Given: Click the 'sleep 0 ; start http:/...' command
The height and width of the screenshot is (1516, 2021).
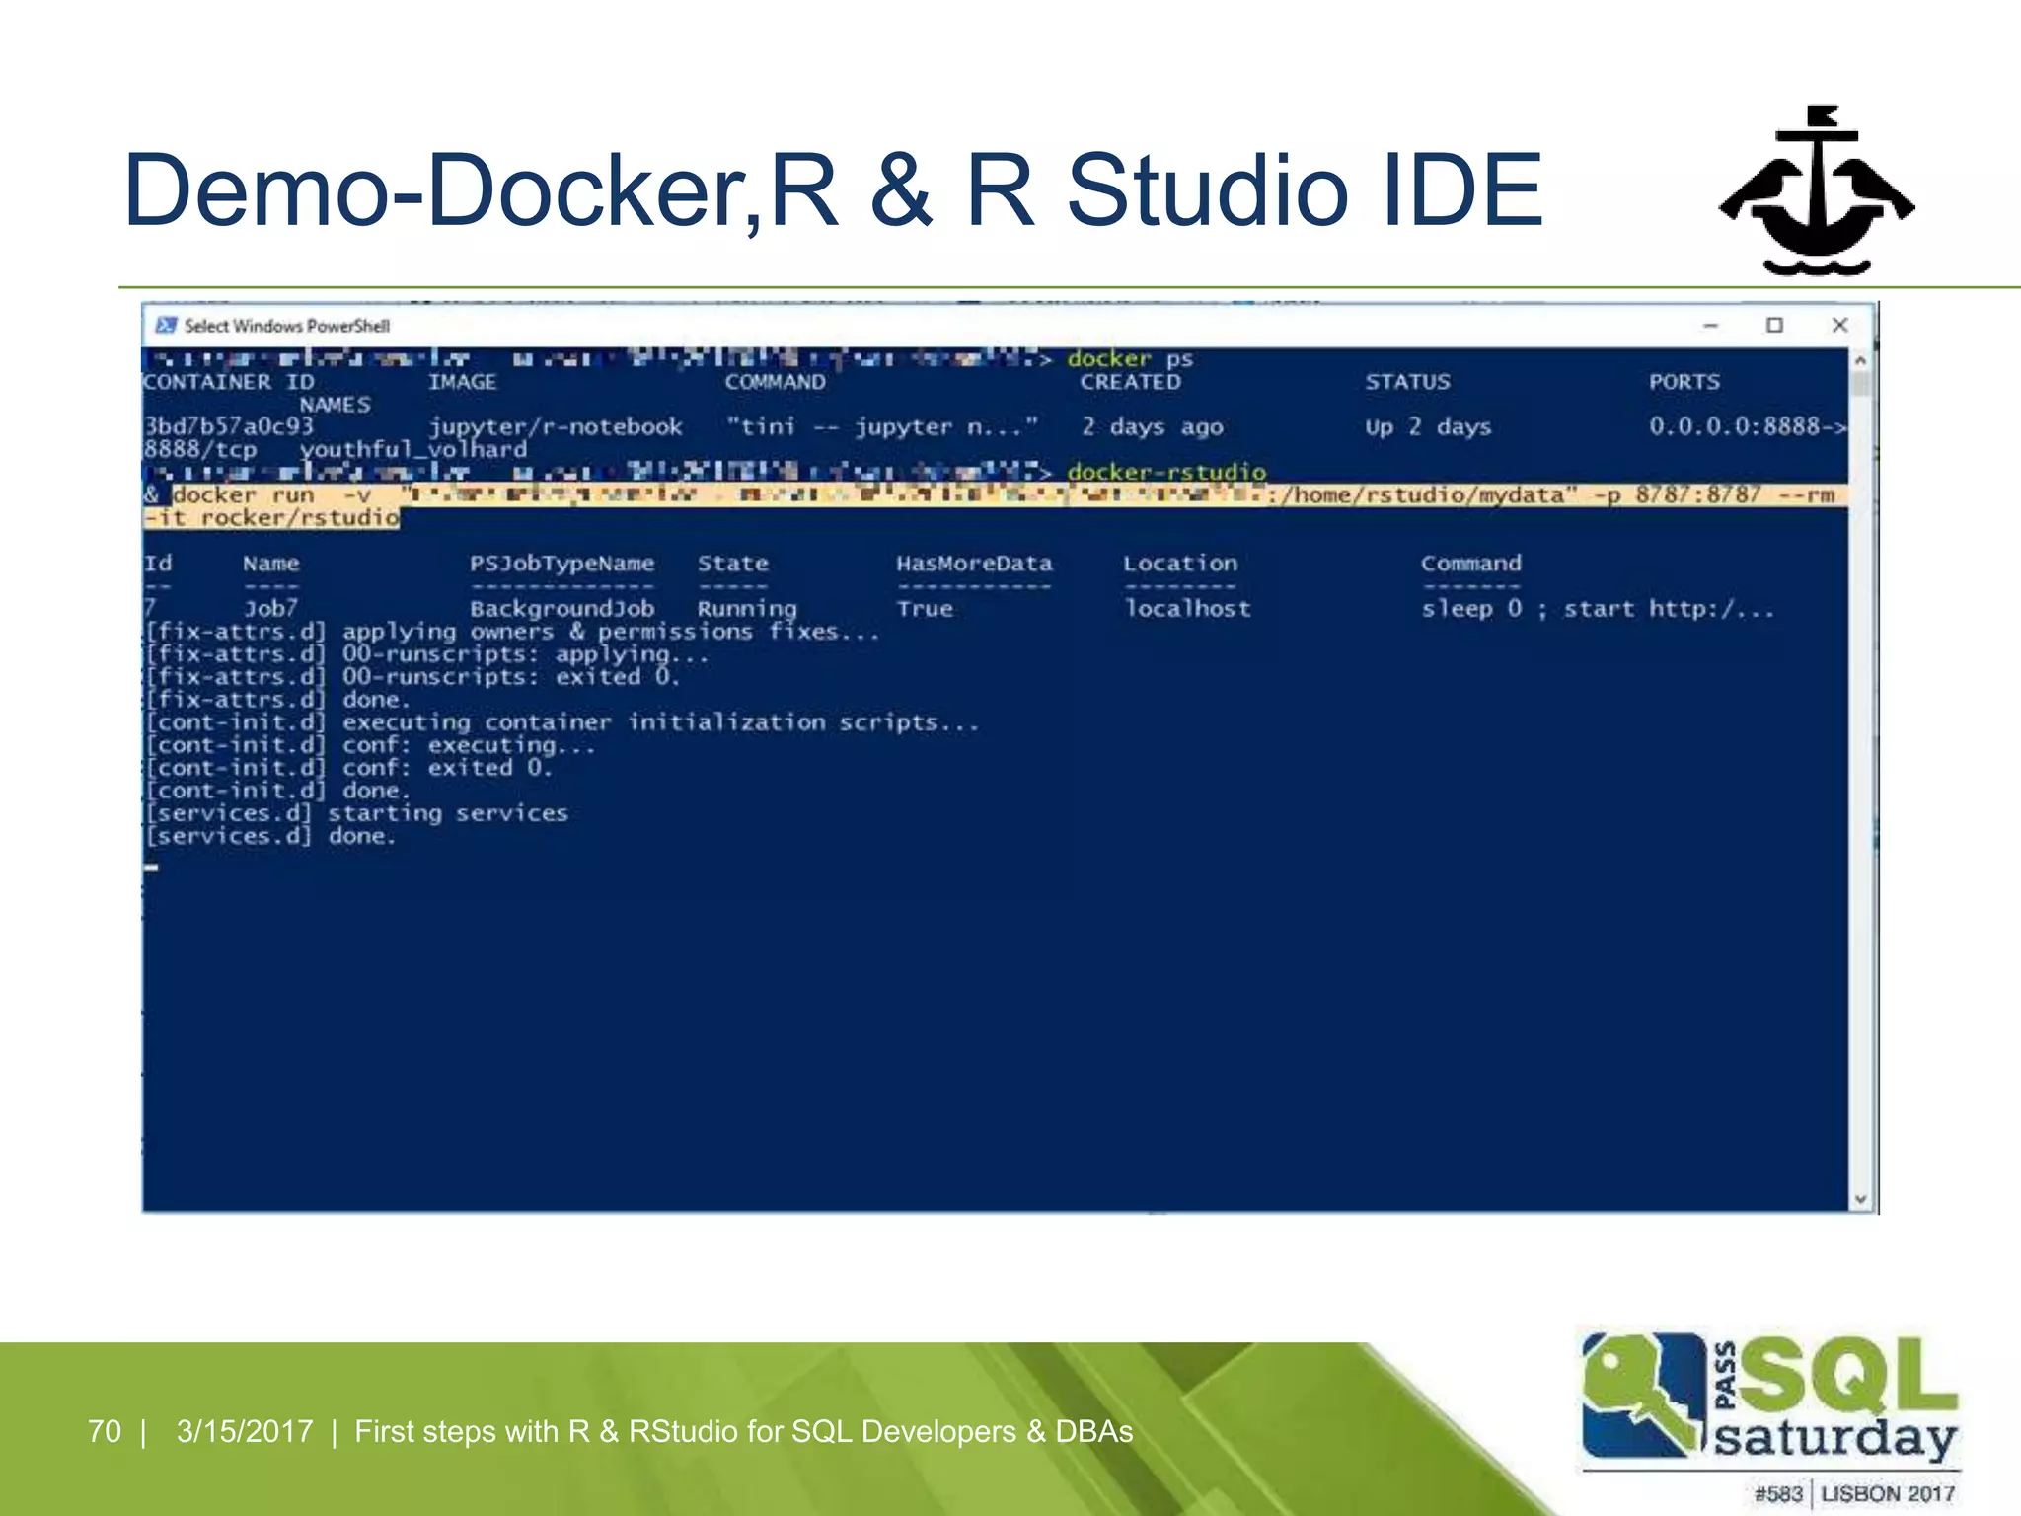Looking at the screenshot, I should pyautogui.click(x=1597, y=609).
